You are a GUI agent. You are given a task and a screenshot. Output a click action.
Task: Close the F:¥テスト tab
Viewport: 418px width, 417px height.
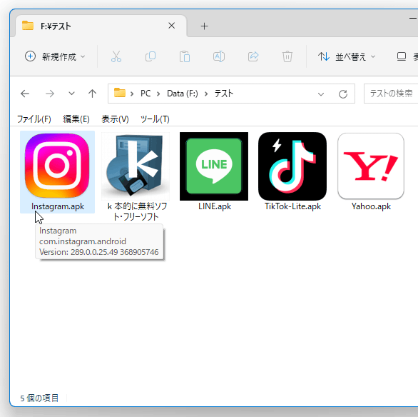pos(172,26)
